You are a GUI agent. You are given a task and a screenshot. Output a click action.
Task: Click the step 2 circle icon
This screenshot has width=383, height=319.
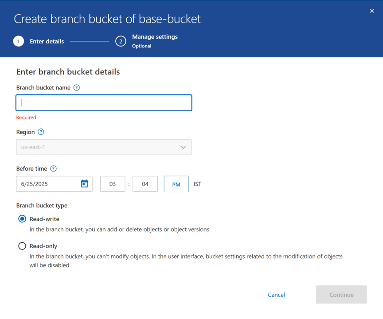121,42
